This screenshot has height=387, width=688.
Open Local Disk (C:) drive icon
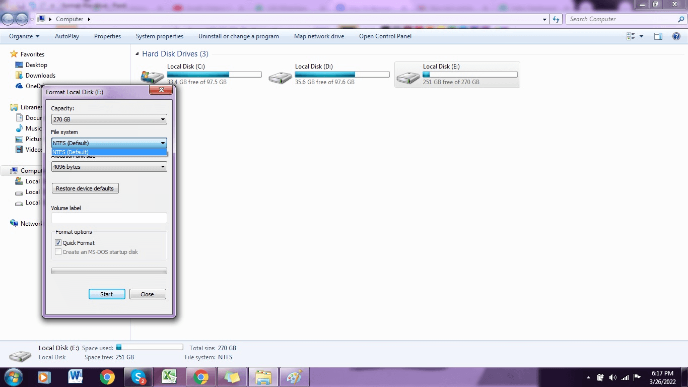tap(152, 77)
